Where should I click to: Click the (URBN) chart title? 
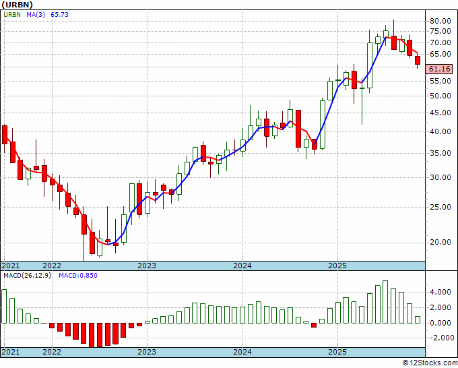(18, 5)
